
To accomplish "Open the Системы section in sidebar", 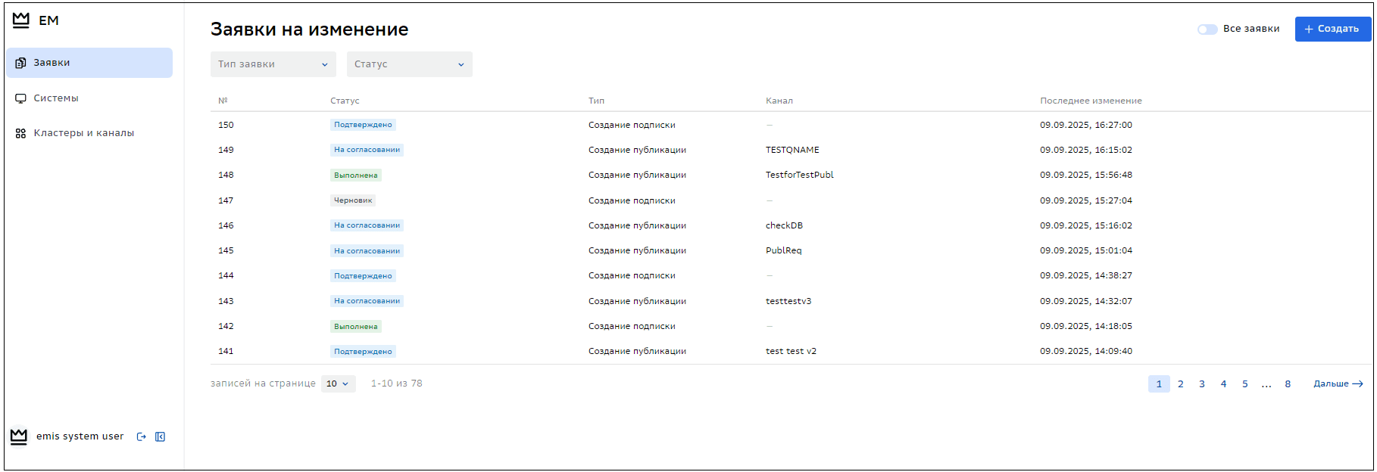I will 89,98.
